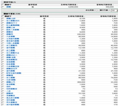The height and width of the screenshot is (106, 118).
Task: Click small icon beside 保險公司 keyword
Action: click(x=6, y=82)
